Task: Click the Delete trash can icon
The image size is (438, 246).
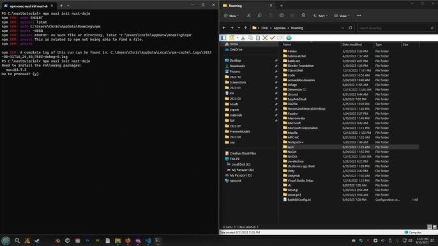Action: point(303,16)
